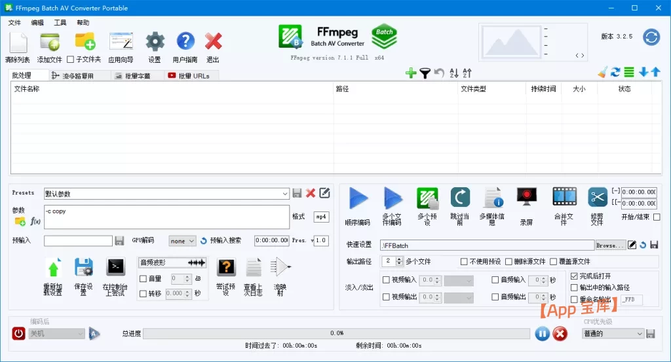Screen dimensions: 671x362
Task: Click the red power shutdown button
Action: click(x=18, y=333)
